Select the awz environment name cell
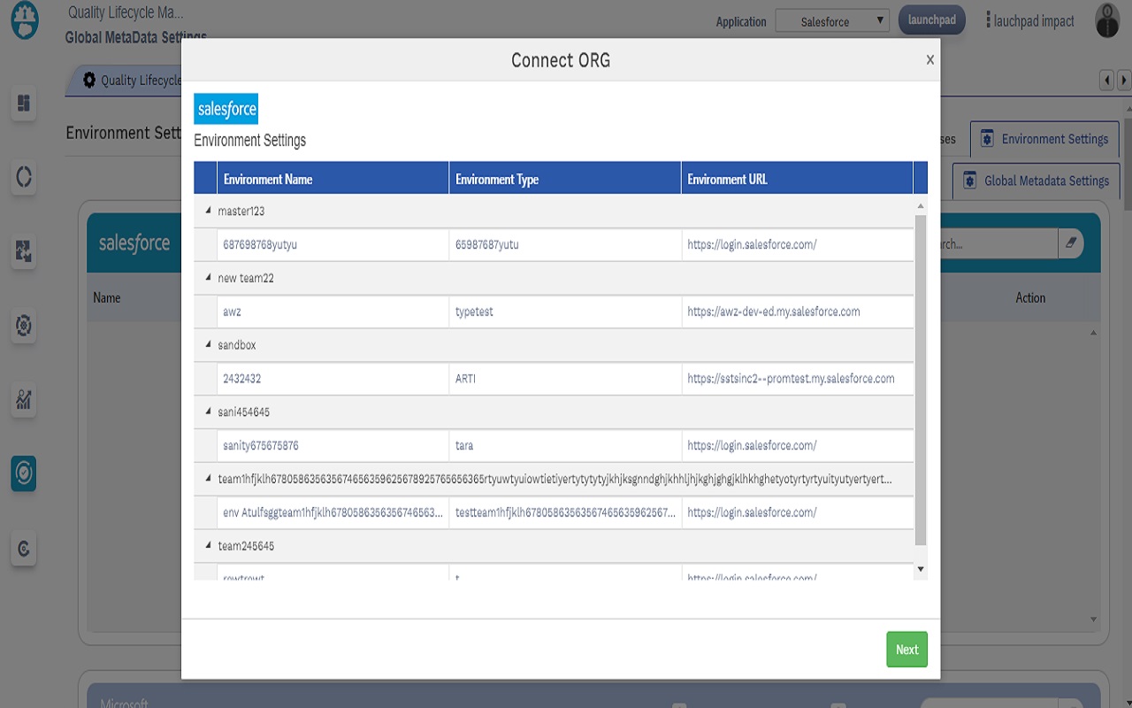This screenshot has height=708, width=1132. 333,312
